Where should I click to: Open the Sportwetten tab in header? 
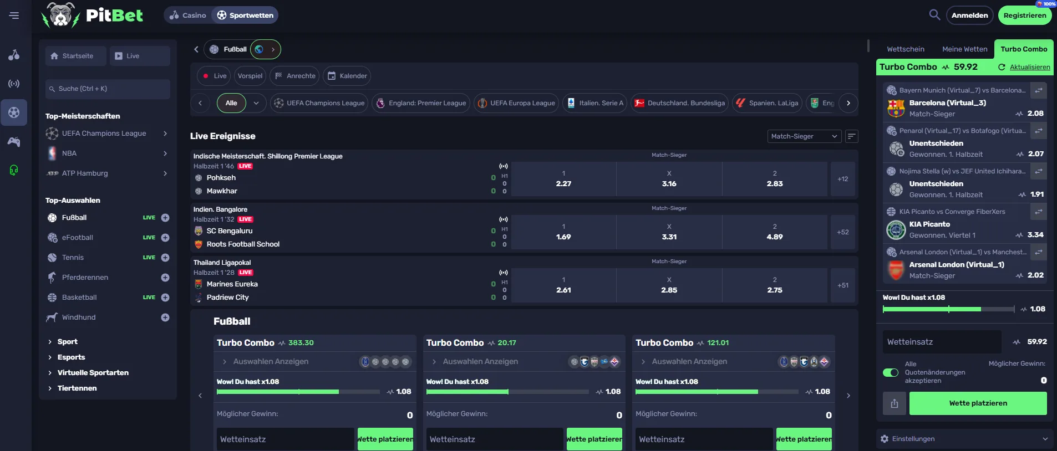[x=245, y=16]
